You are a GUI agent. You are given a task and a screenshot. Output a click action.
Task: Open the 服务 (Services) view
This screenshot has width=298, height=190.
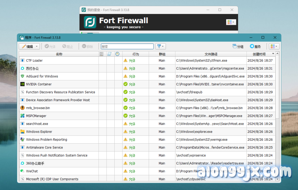coord(255,46)
